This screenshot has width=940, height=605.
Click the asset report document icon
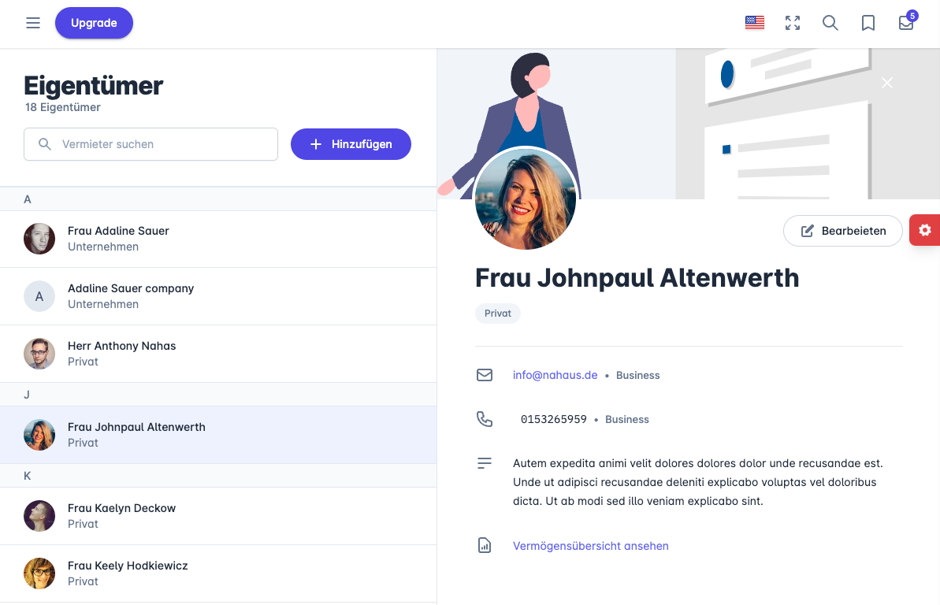(x=485, y=545)
